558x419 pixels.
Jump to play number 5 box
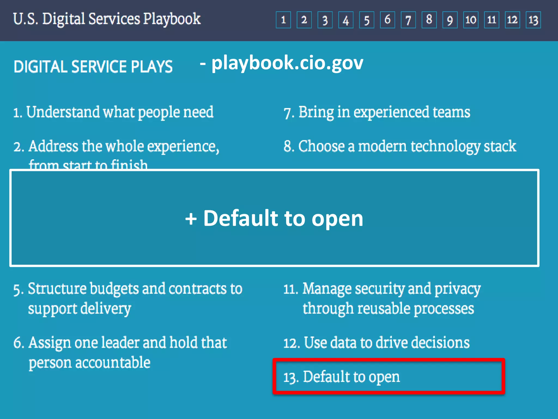click(367, 20)
